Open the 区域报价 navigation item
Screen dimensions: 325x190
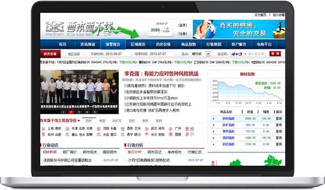(138, 44)
